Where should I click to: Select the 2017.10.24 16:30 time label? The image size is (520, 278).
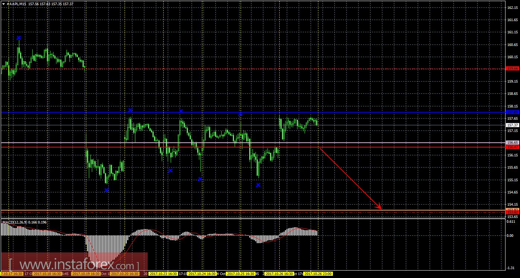pos(202,274)
